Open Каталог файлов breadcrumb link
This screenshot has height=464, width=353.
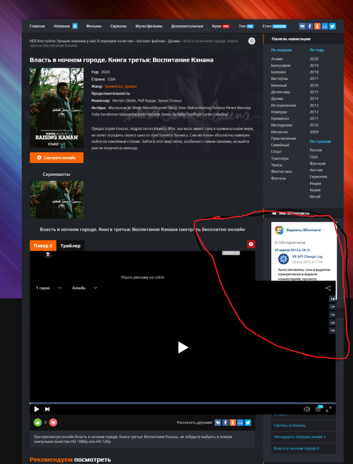point(151,41)
